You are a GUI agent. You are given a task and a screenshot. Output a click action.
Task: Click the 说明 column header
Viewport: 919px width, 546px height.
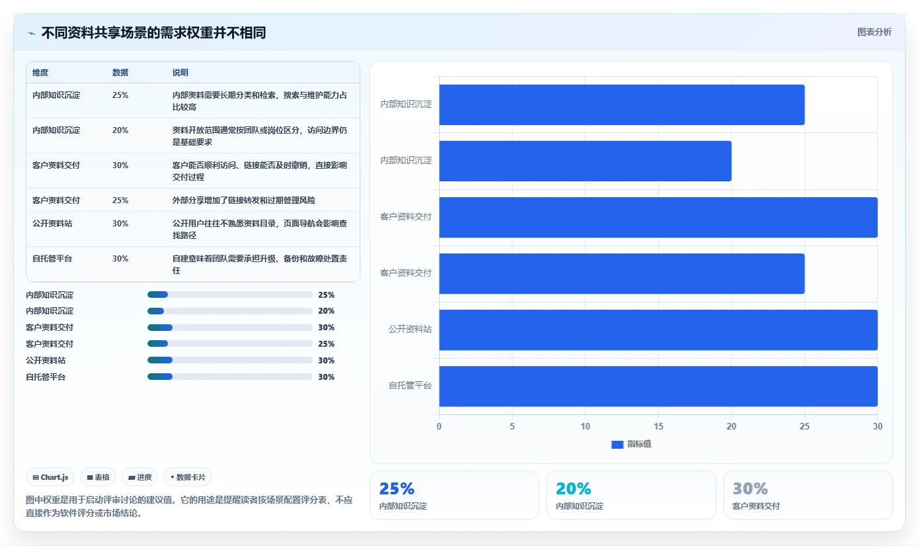(x=180, y=73)
